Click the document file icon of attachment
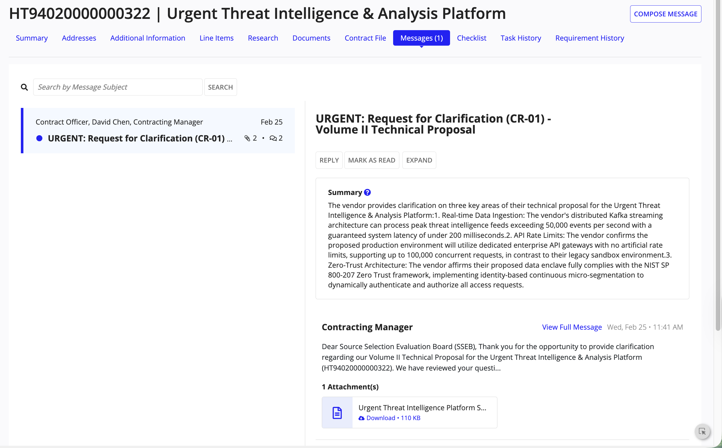Viewport: 722px width, 448px height. [337, 413]
